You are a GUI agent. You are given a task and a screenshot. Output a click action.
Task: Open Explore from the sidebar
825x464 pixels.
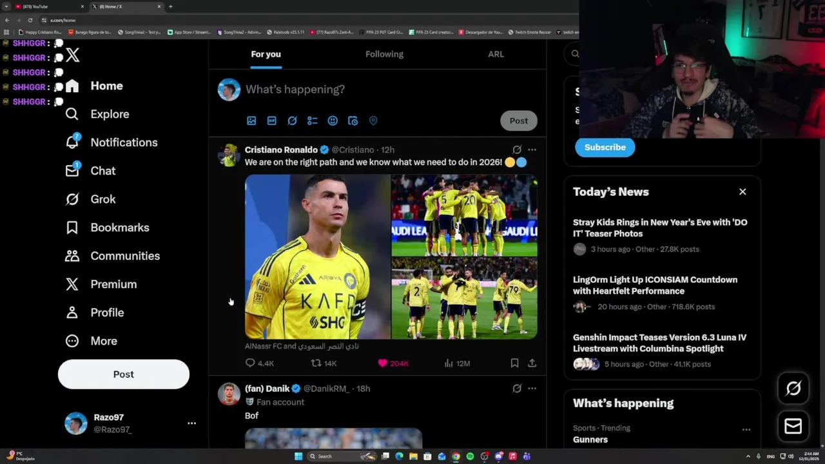[97, 114]
